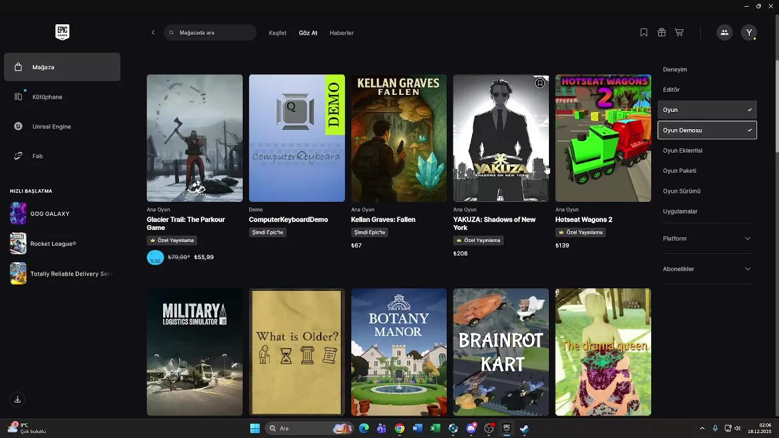The image size is (779, 438).
Task: Click the ComputerKeyboardDemo title
Action: (x=288, y=220)
